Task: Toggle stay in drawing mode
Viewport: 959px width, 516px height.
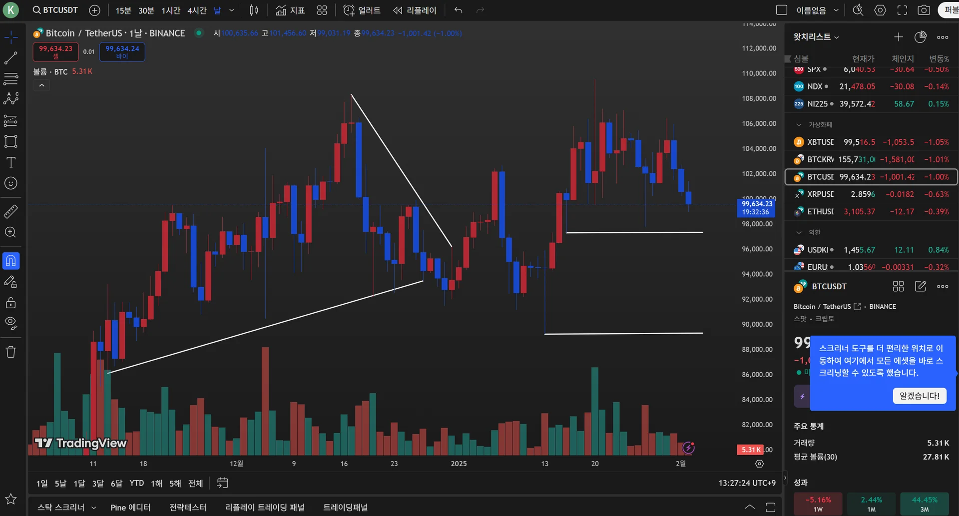Action: (x=11, y=282)
